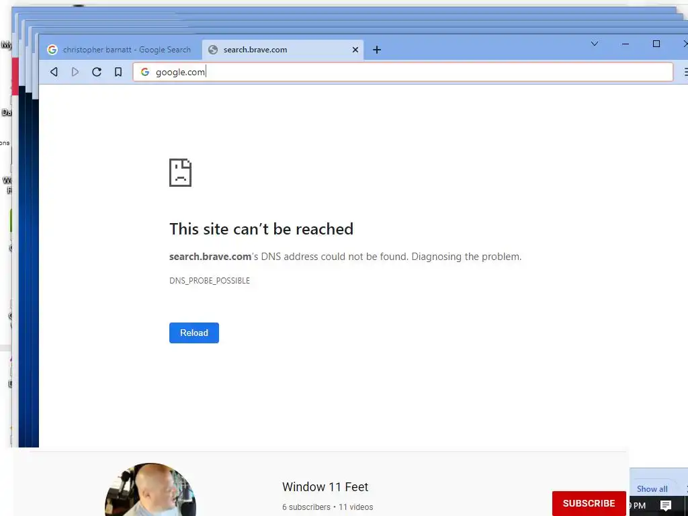688x516 pixels.
Task: Click the forward navigation arrow
Action: pos(75,72)
